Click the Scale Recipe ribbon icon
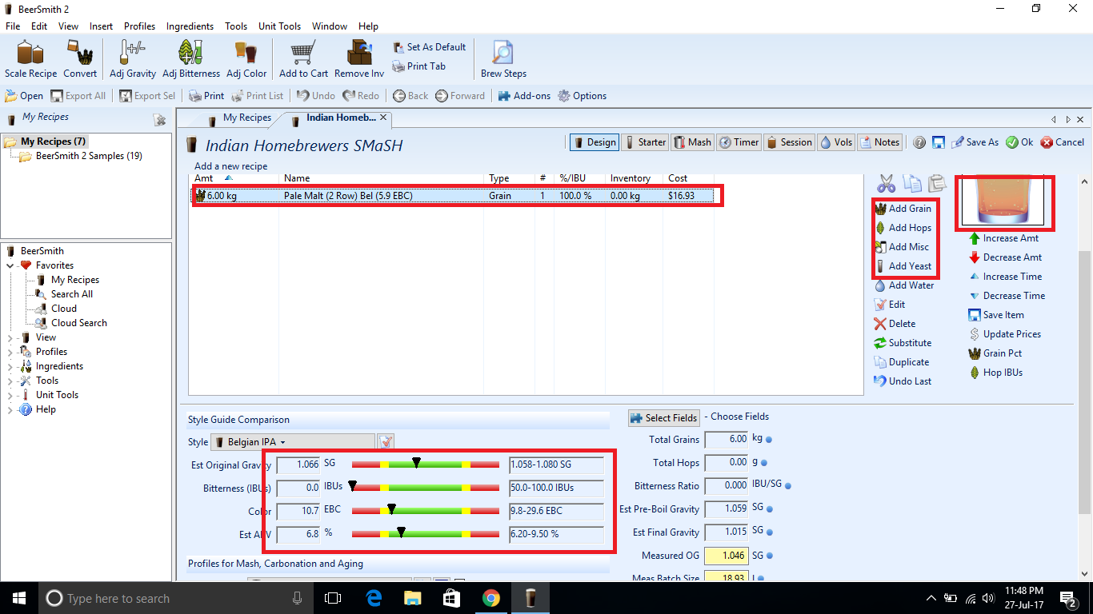The image size is (1093, 614). click(31, 60)
